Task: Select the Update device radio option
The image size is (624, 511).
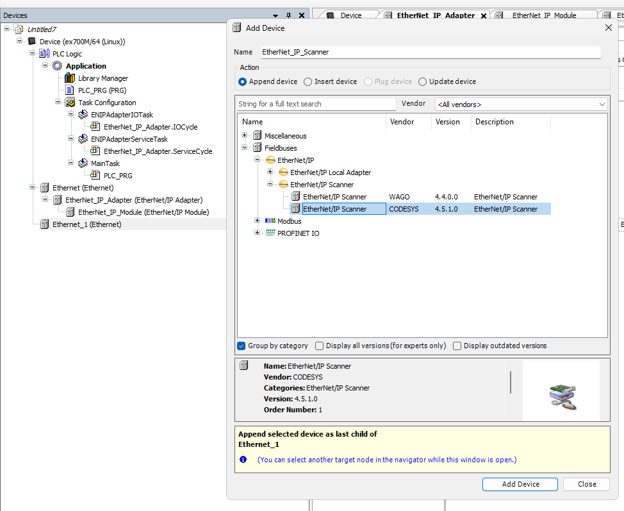Action: click(422, 82)
